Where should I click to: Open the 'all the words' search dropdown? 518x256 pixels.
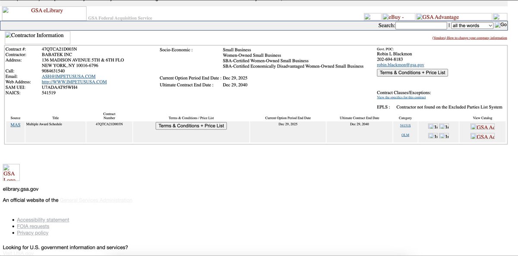coord(472,25)
